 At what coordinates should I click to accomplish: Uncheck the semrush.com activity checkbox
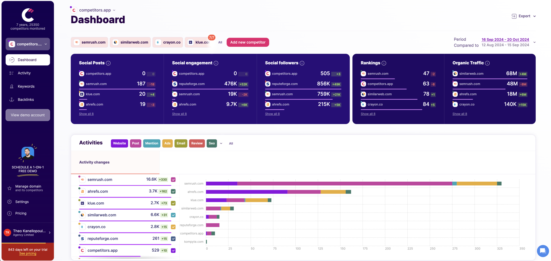[173, 179]
